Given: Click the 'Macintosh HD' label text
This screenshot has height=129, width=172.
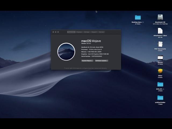Looking at the screenshot, I should click(160, 22).
